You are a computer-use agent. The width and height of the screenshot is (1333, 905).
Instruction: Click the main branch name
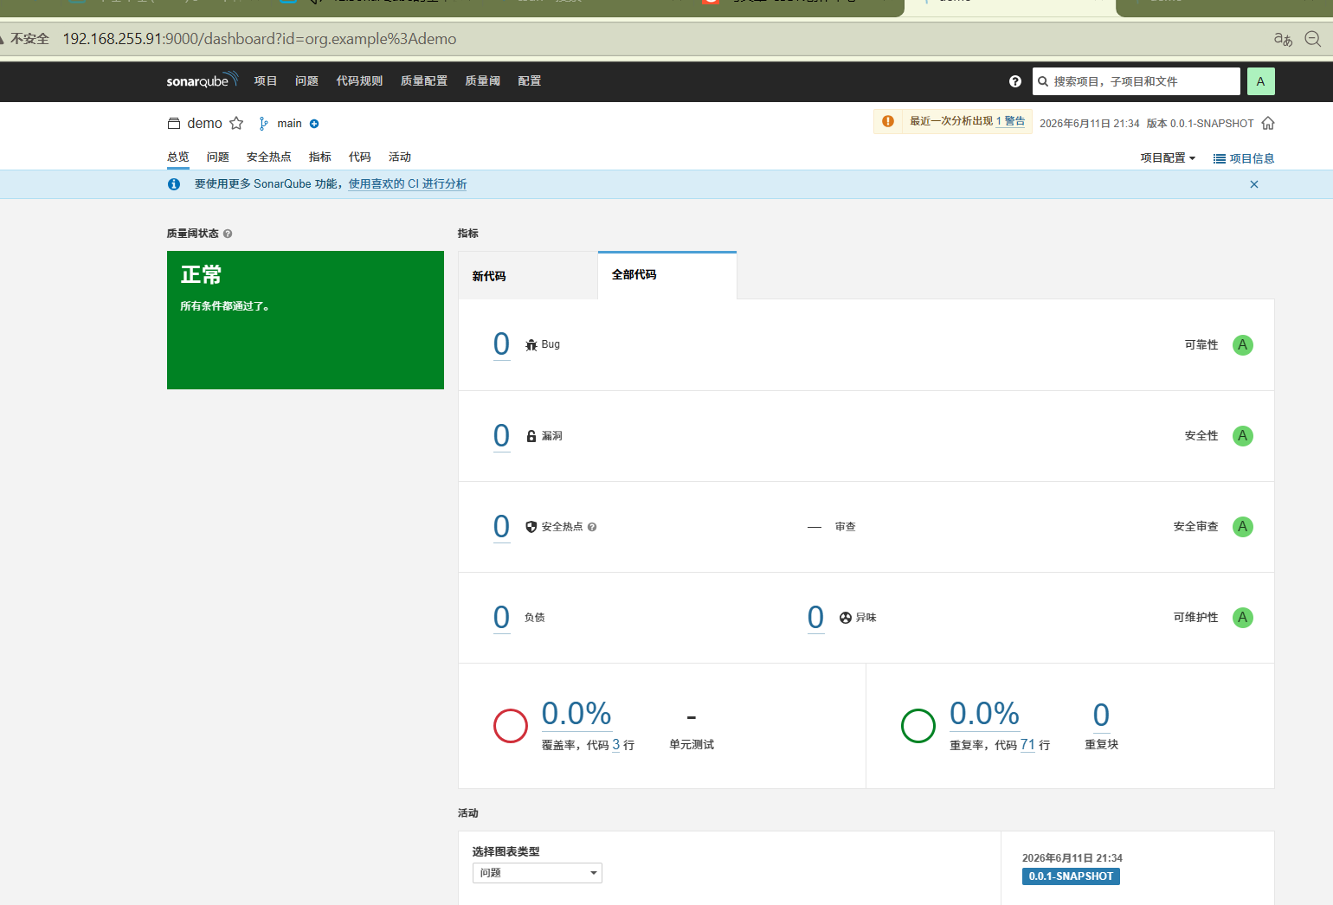pos(289,124)
